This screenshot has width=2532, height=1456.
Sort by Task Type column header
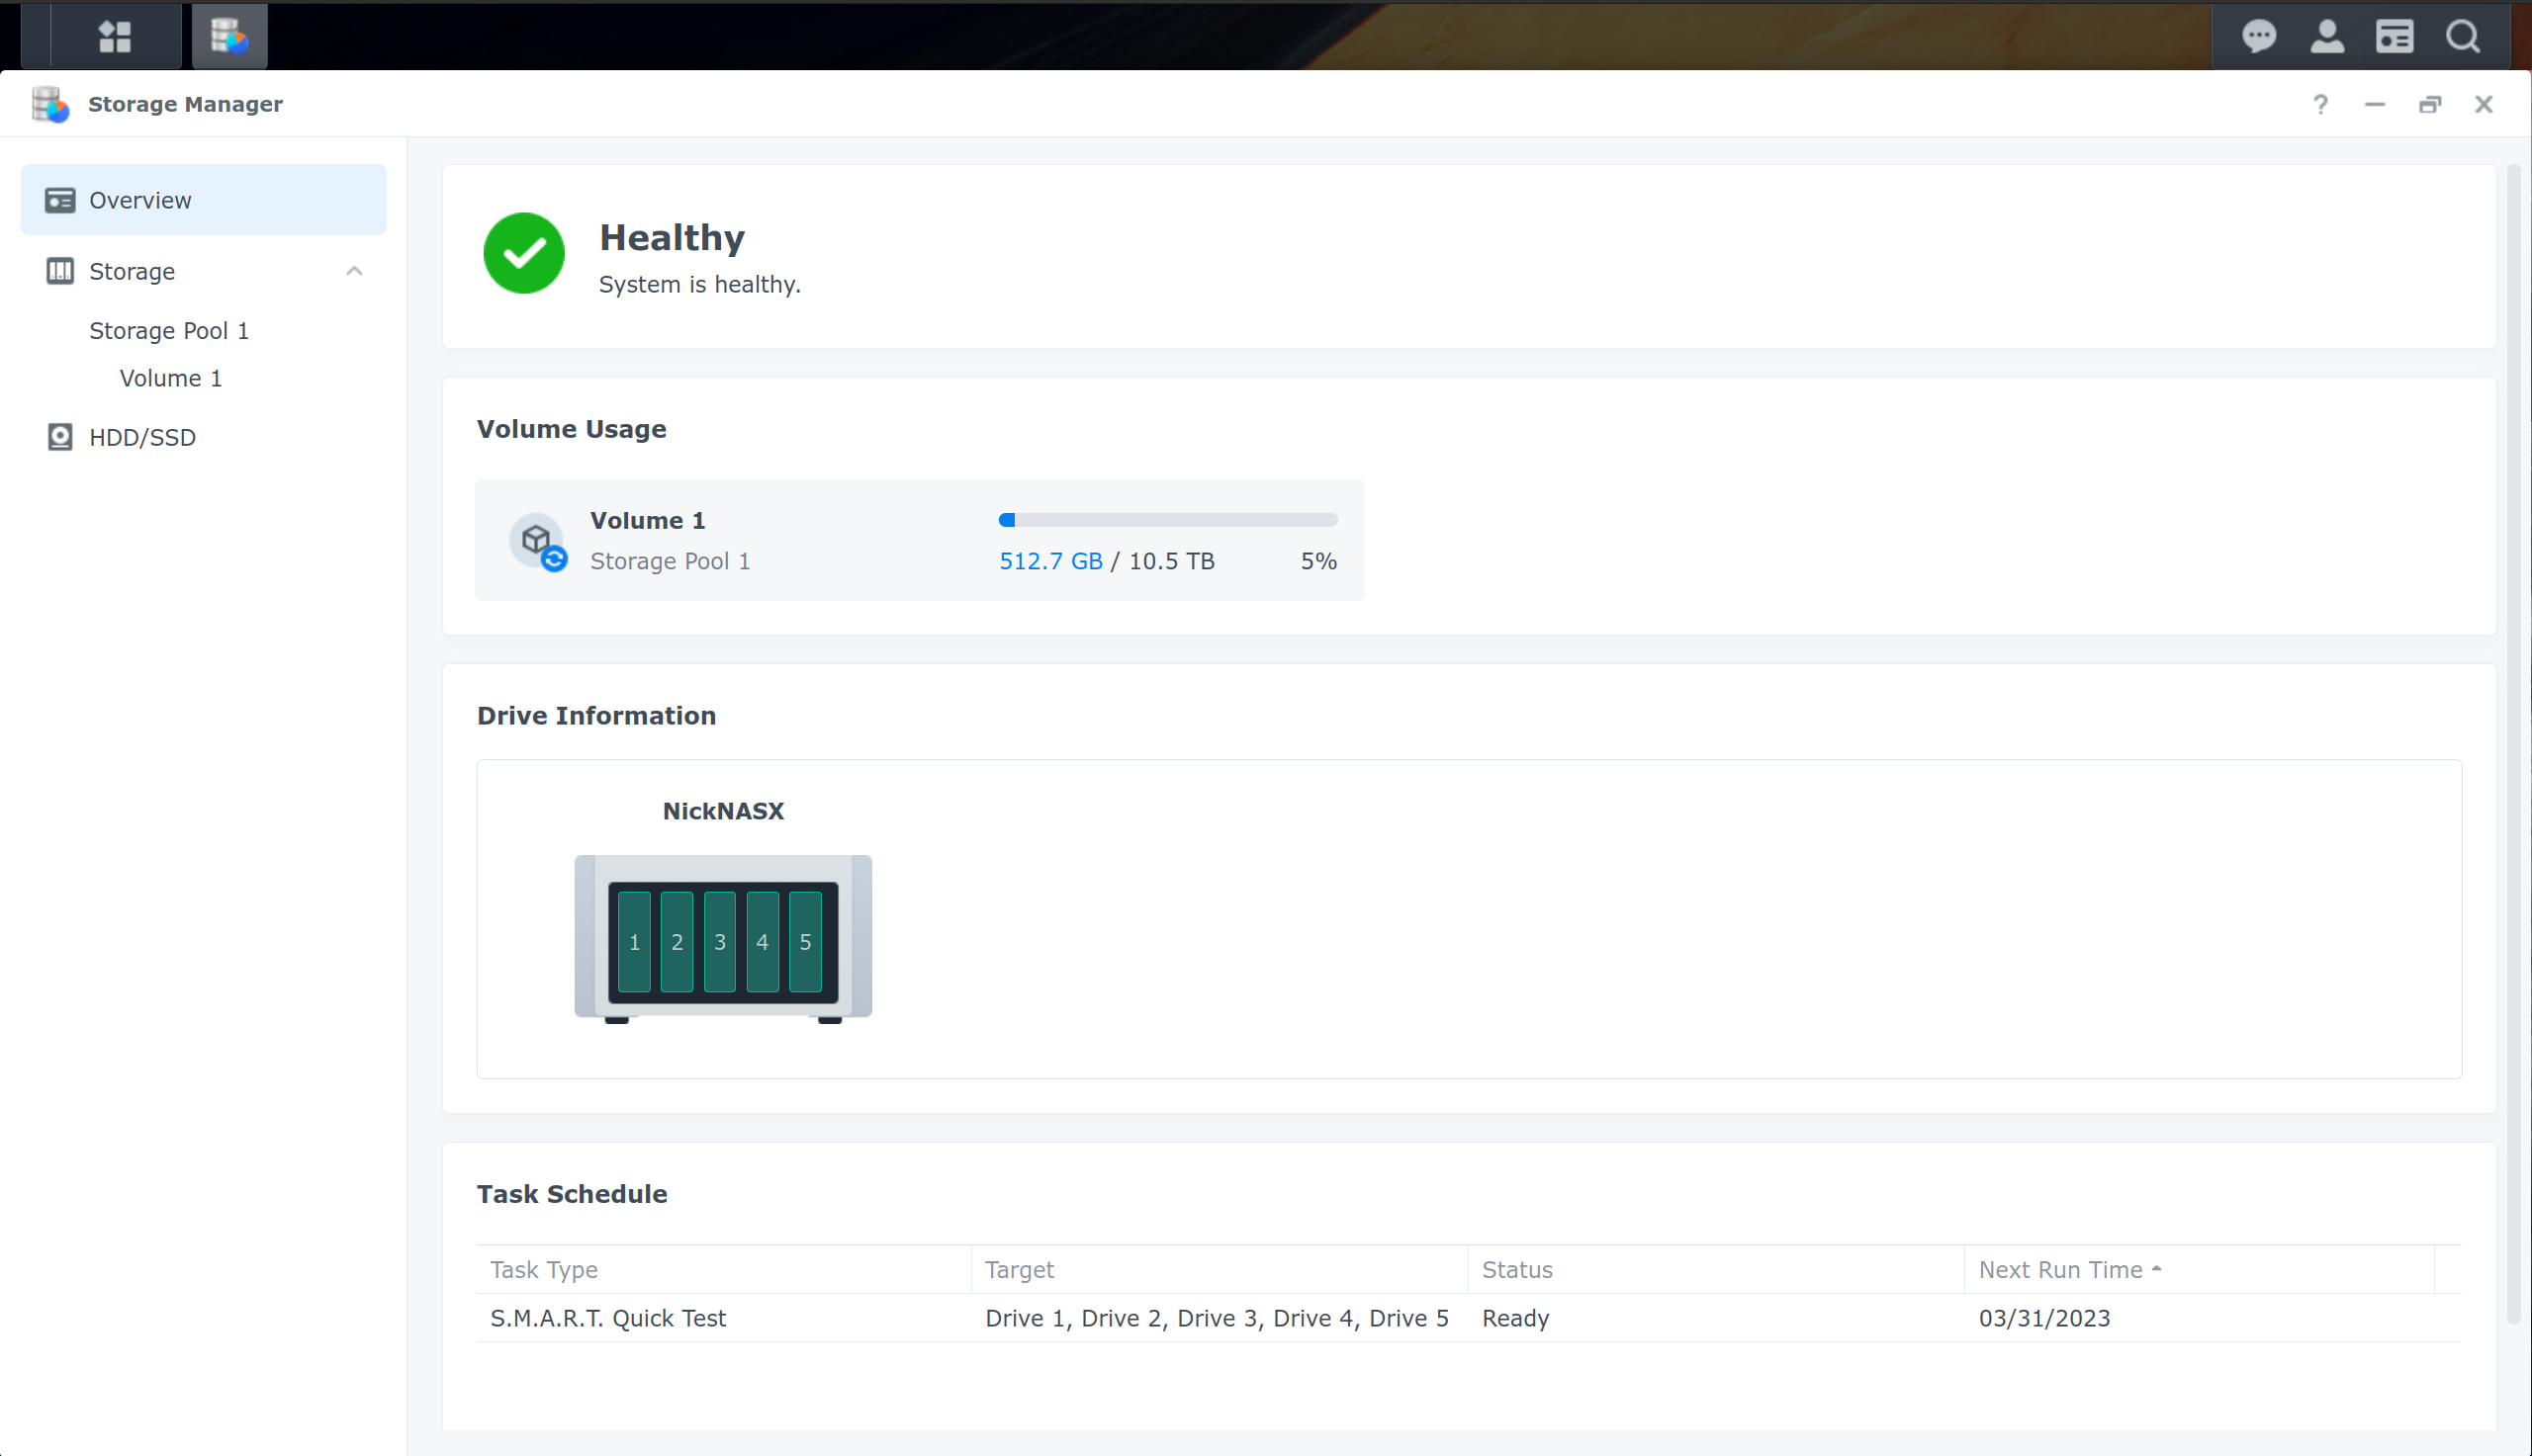(x=723, y=1270)
